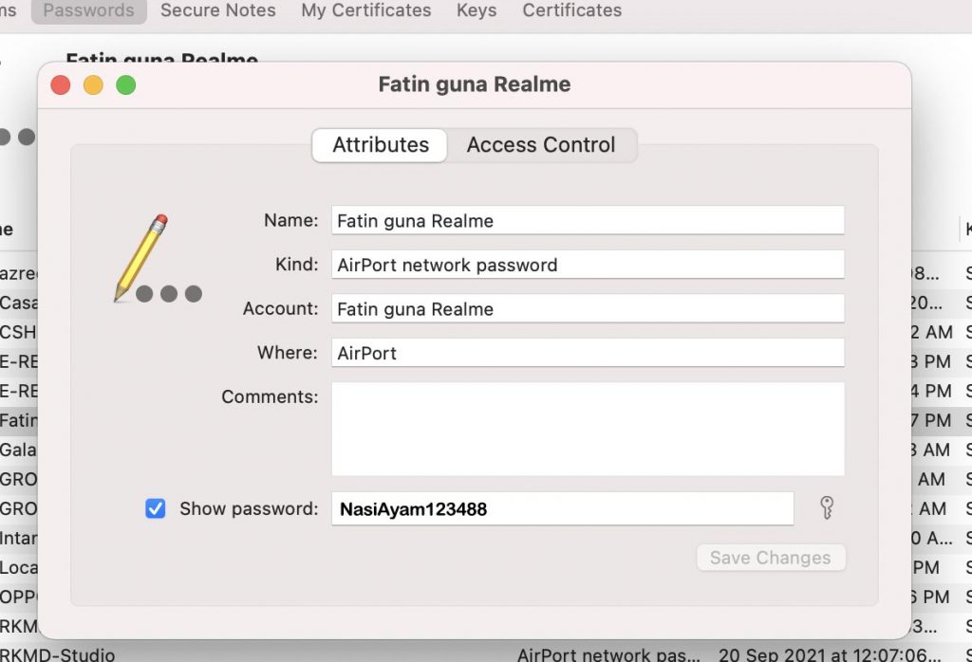Open the Certificates category tab
Image resolution: width=972 pixels, height=662 pixels.
tap(571, 10)
